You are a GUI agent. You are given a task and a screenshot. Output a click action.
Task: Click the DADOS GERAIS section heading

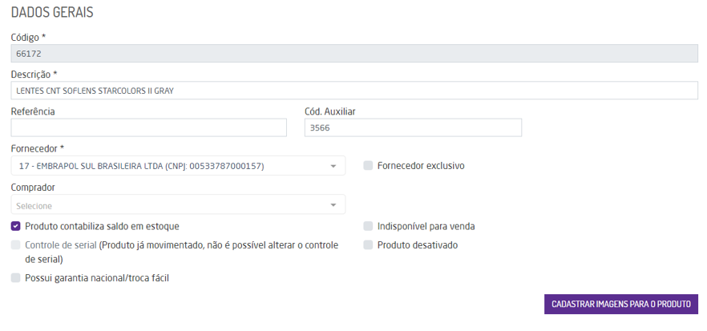pyautogui.click(x=51, y=13)
